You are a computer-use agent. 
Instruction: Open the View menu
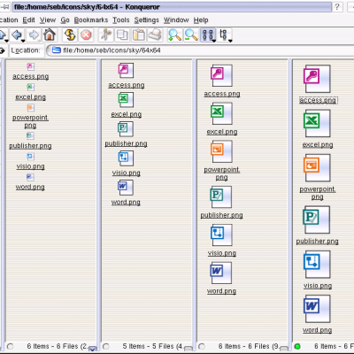click(x=48, y=20)
